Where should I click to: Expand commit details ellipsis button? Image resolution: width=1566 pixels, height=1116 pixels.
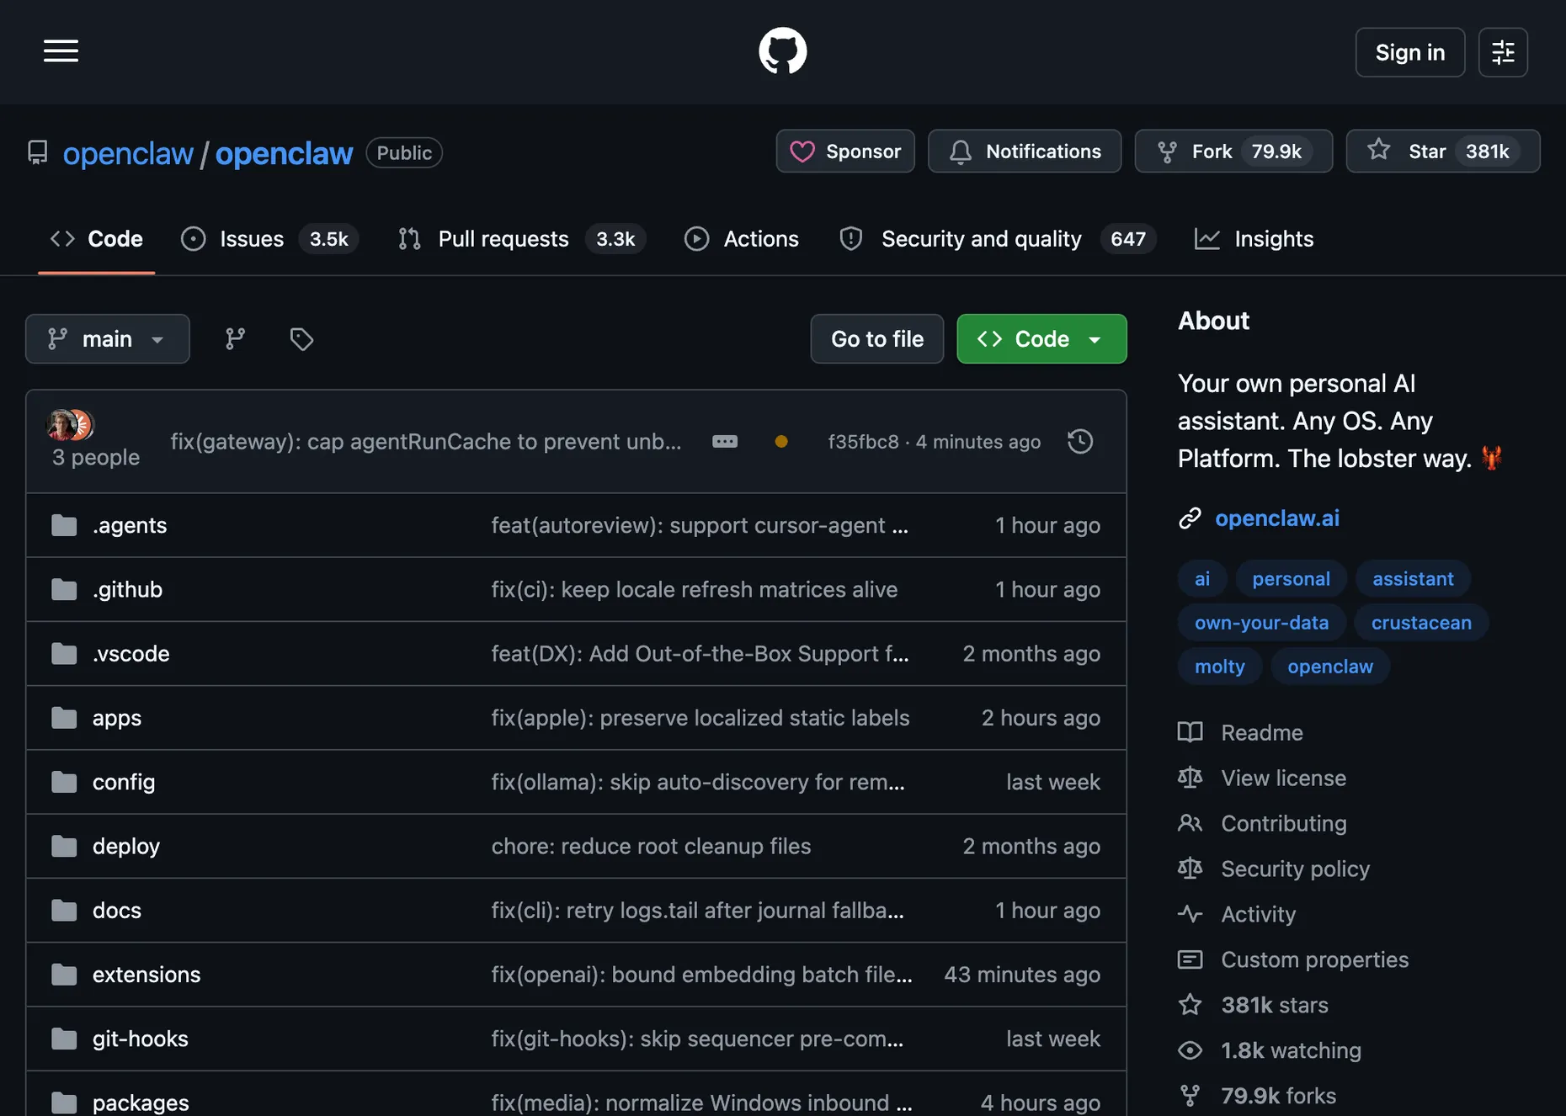(x=725, y=442)
